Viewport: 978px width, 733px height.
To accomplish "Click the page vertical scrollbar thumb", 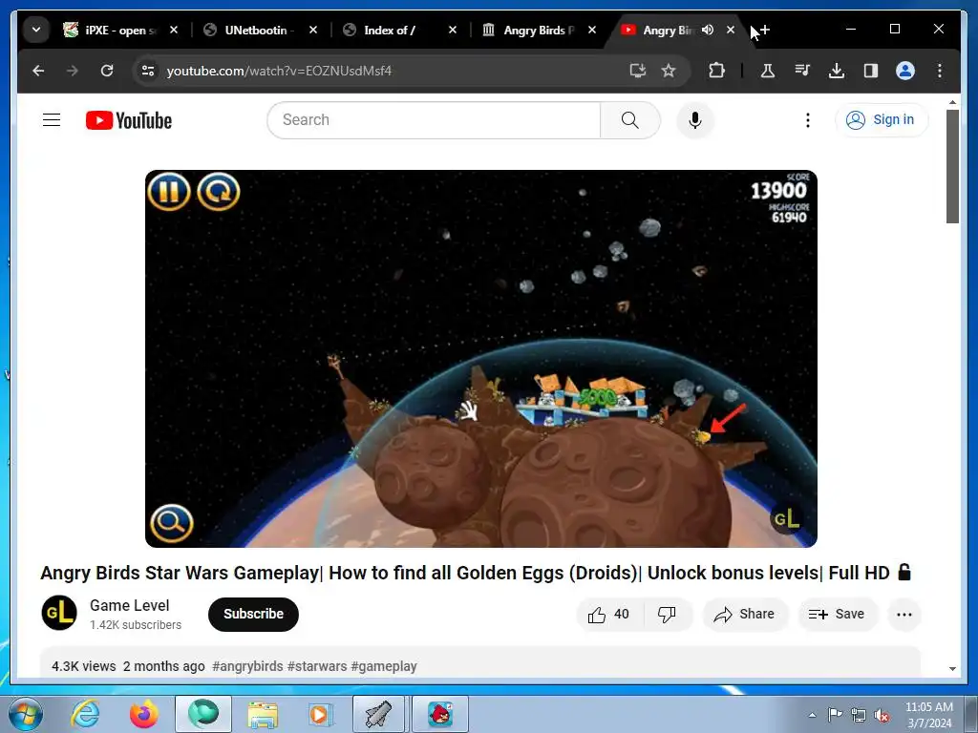I will (952, 166).
